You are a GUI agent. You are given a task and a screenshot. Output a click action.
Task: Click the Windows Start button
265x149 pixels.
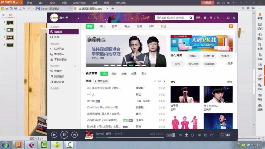click(5, 145)
